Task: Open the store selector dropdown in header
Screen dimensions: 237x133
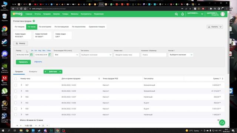Action: point(195,14)
